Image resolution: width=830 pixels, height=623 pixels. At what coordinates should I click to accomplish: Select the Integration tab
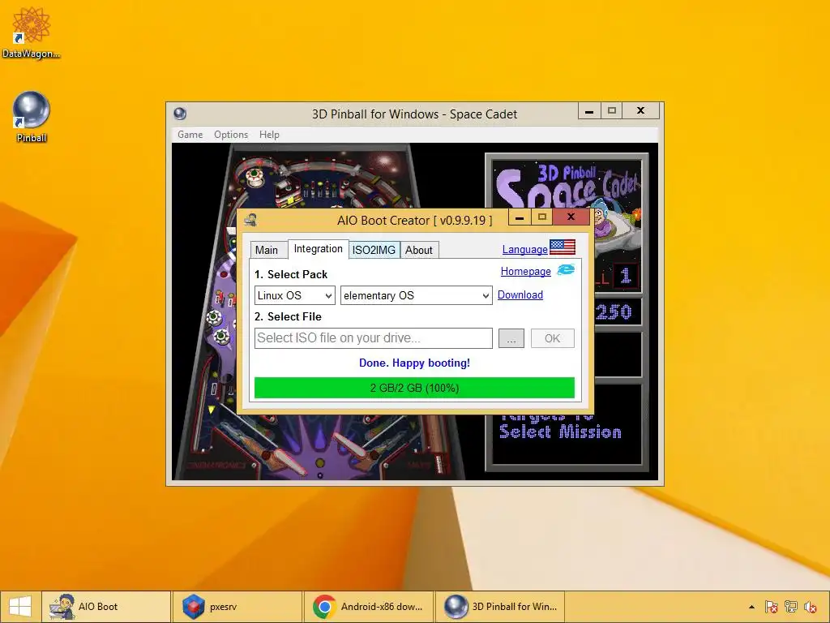click(x=318, y=249)
